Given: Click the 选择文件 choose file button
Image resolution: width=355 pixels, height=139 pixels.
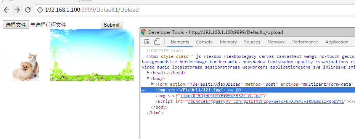Looking at the screenshot, I should (x=16, y=25).
